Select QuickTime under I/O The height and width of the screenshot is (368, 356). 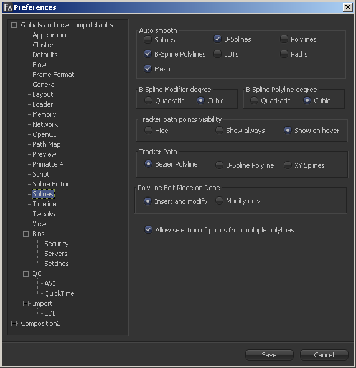tap(59, 293)
